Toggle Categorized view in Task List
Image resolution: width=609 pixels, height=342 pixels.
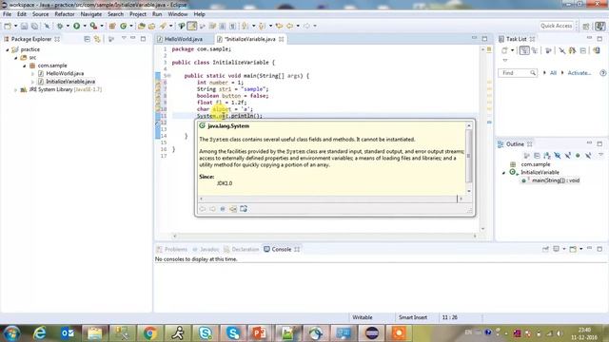524,50
